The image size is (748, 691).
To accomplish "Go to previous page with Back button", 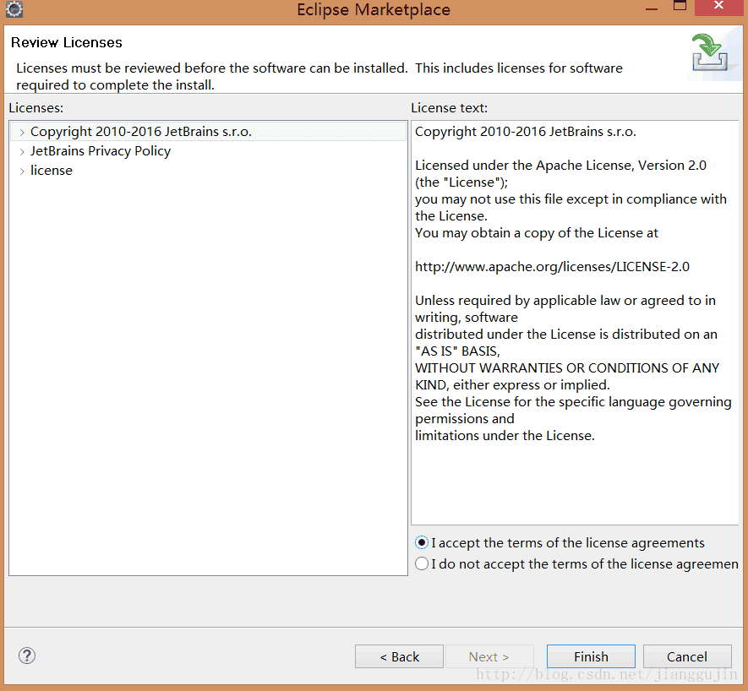I will [x=399, y=656].
